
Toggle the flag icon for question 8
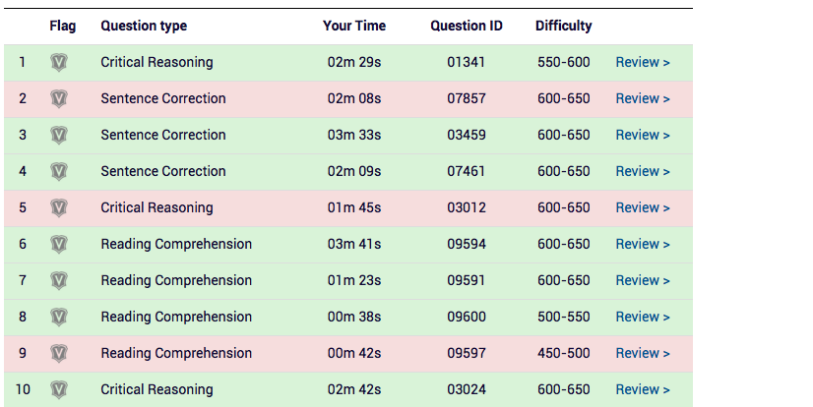[59, 318]
